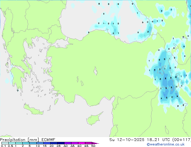191x147 pixels.
Task: Pick the 25–30 mm dark navy legend swatch
Action: (61, 143)
